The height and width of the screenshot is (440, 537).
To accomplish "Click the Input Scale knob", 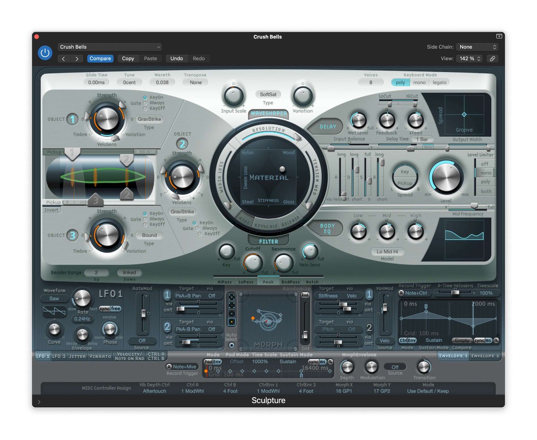I will [x=233, y=96].
